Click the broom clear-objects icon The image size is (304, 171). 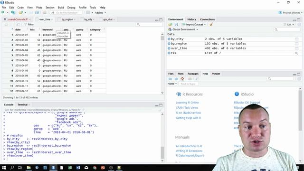(x=211, y=24)
